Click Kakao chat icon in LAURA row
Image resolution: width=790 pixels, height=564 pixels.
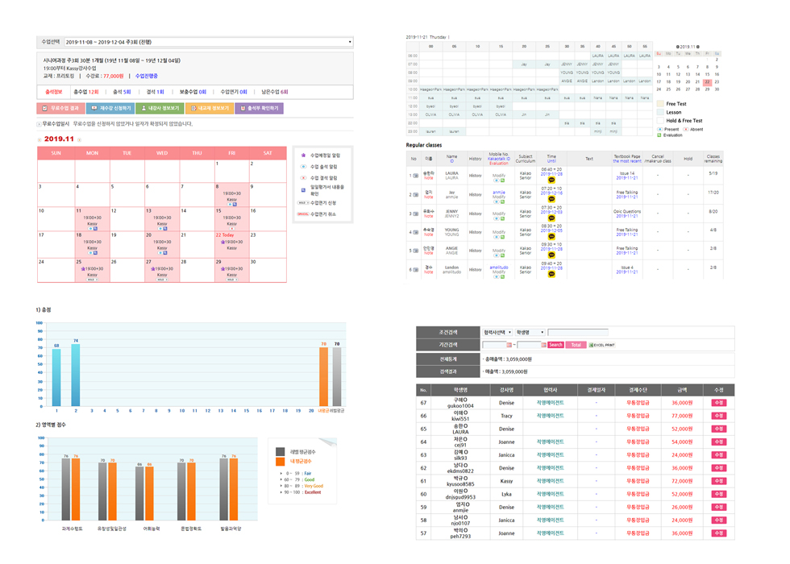551,181
